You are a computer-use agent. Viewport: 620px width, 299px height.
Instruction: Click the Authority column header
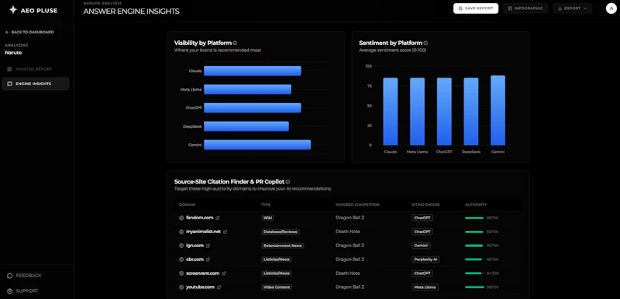pyautogui.click(x=476, y=204)
